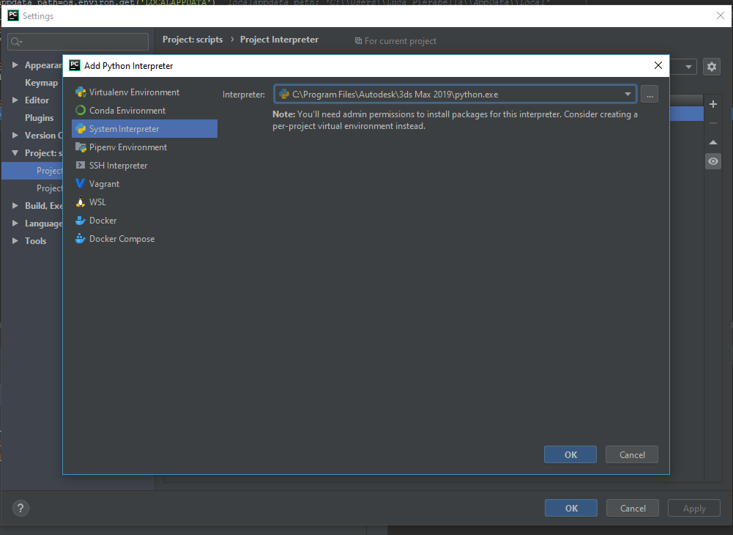Screen dimensions: 733x535
Task: Expand Version Control settings section
Action: tap(15, 136)
